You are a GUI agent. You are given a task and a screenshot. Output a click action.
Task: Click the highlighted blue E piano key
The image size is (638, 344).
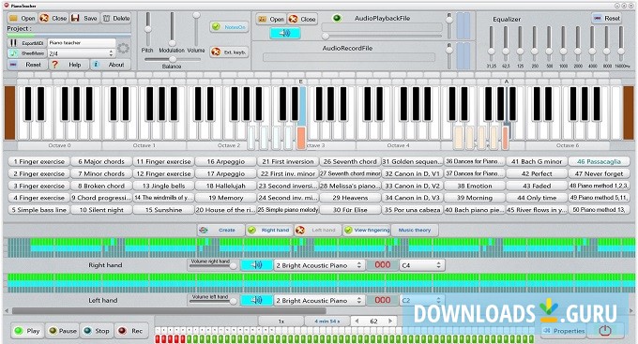point(302,106)
